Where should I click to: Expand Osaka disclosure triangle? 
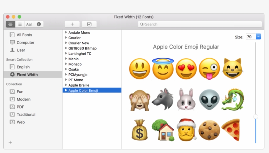click(x=66, y=69)
